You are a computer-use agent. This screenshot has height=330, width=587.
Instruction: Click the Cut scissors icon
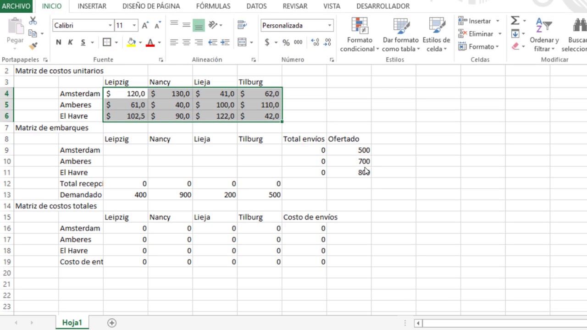33,21
